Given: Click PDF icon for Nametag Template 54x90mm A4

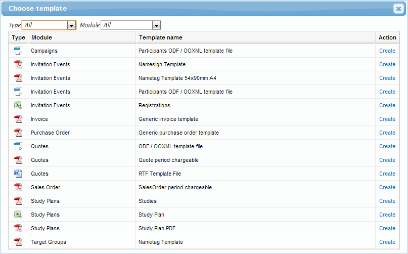Looking at the screenshot, I should click(x=18, y=78).
